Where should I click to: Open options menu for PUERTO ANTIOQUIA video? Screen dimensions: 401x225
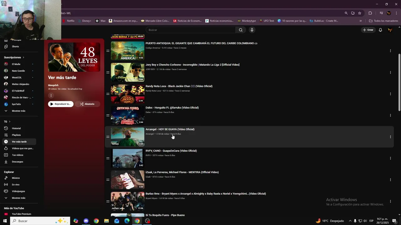point(390,51)
